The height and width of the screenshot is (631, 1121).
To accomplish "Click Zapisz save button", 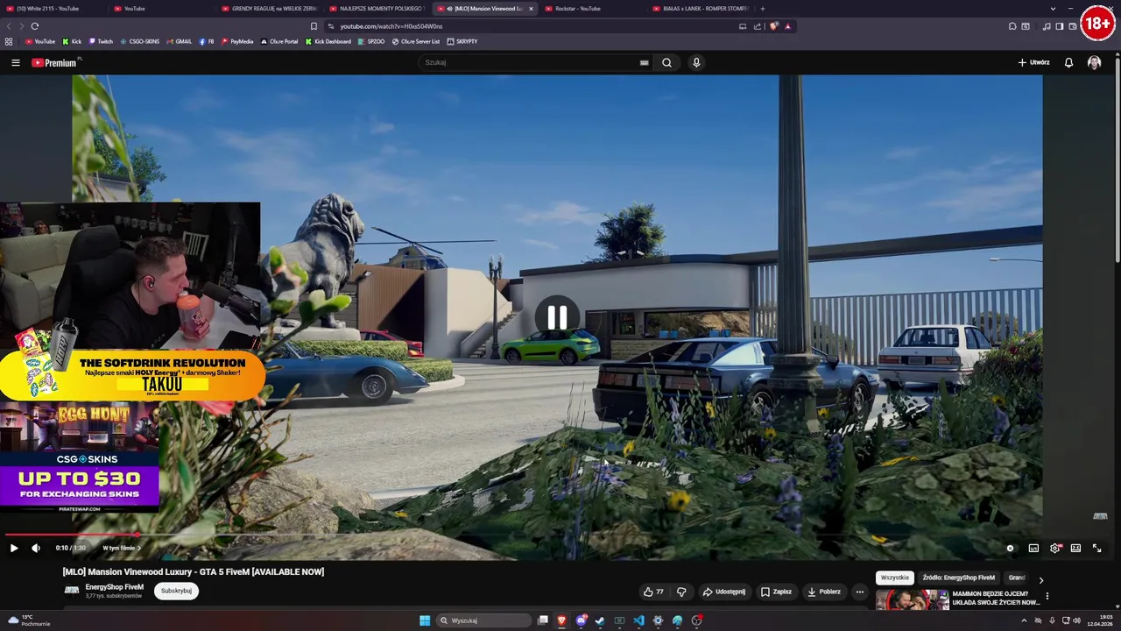I will pyautogui.click(x=776, y=592).
